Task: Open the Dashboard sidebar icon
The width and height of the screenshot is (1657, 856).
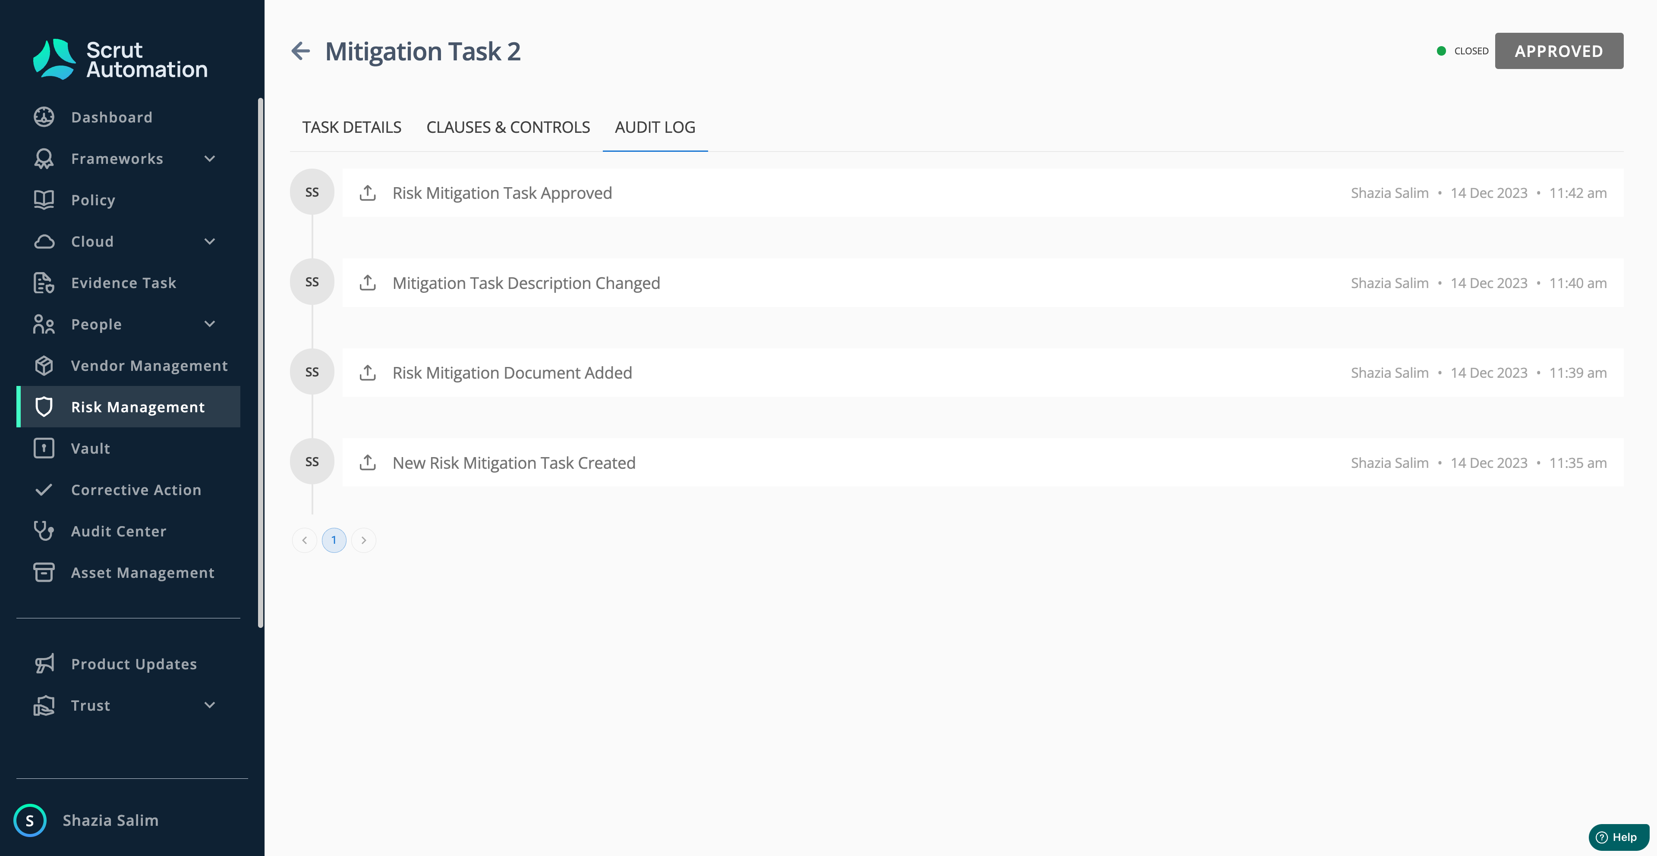Action: (44, 117)
